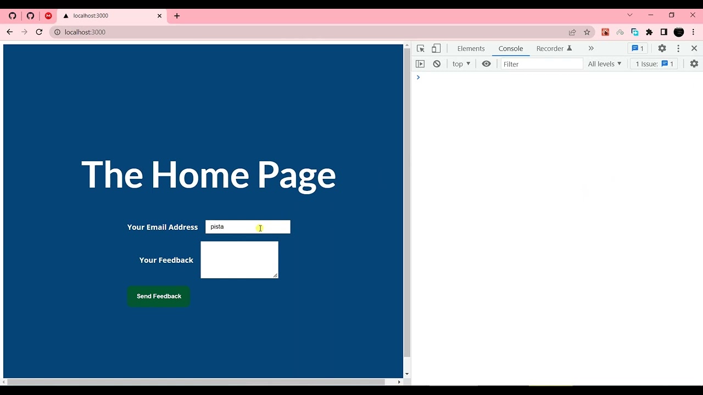The image size is (703, 395).
Task: Click the horizontal scrollbar left arrow
Action: tap(5, 382)
